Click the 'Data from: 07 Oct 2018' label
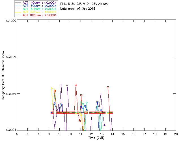Image resolution: width=181 pixels, height=145 pixels. point(78,9)
